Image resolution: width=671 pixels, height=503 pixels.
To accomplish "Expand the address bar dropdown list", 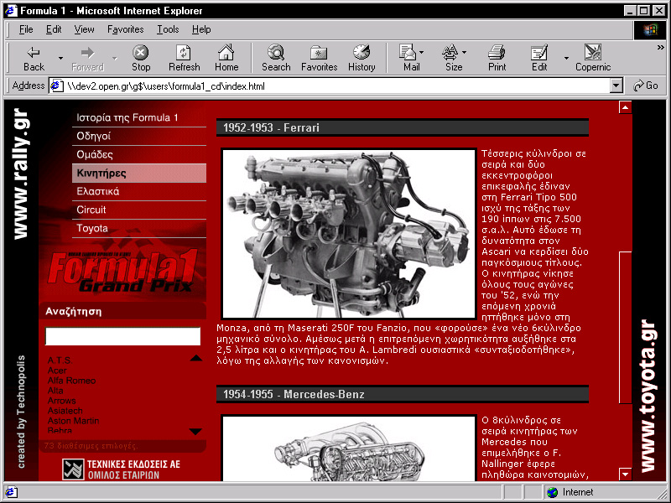I will pyautogui.click(x=616, y=86).
